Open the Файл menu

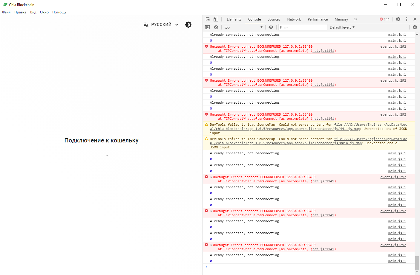(6, 12)
